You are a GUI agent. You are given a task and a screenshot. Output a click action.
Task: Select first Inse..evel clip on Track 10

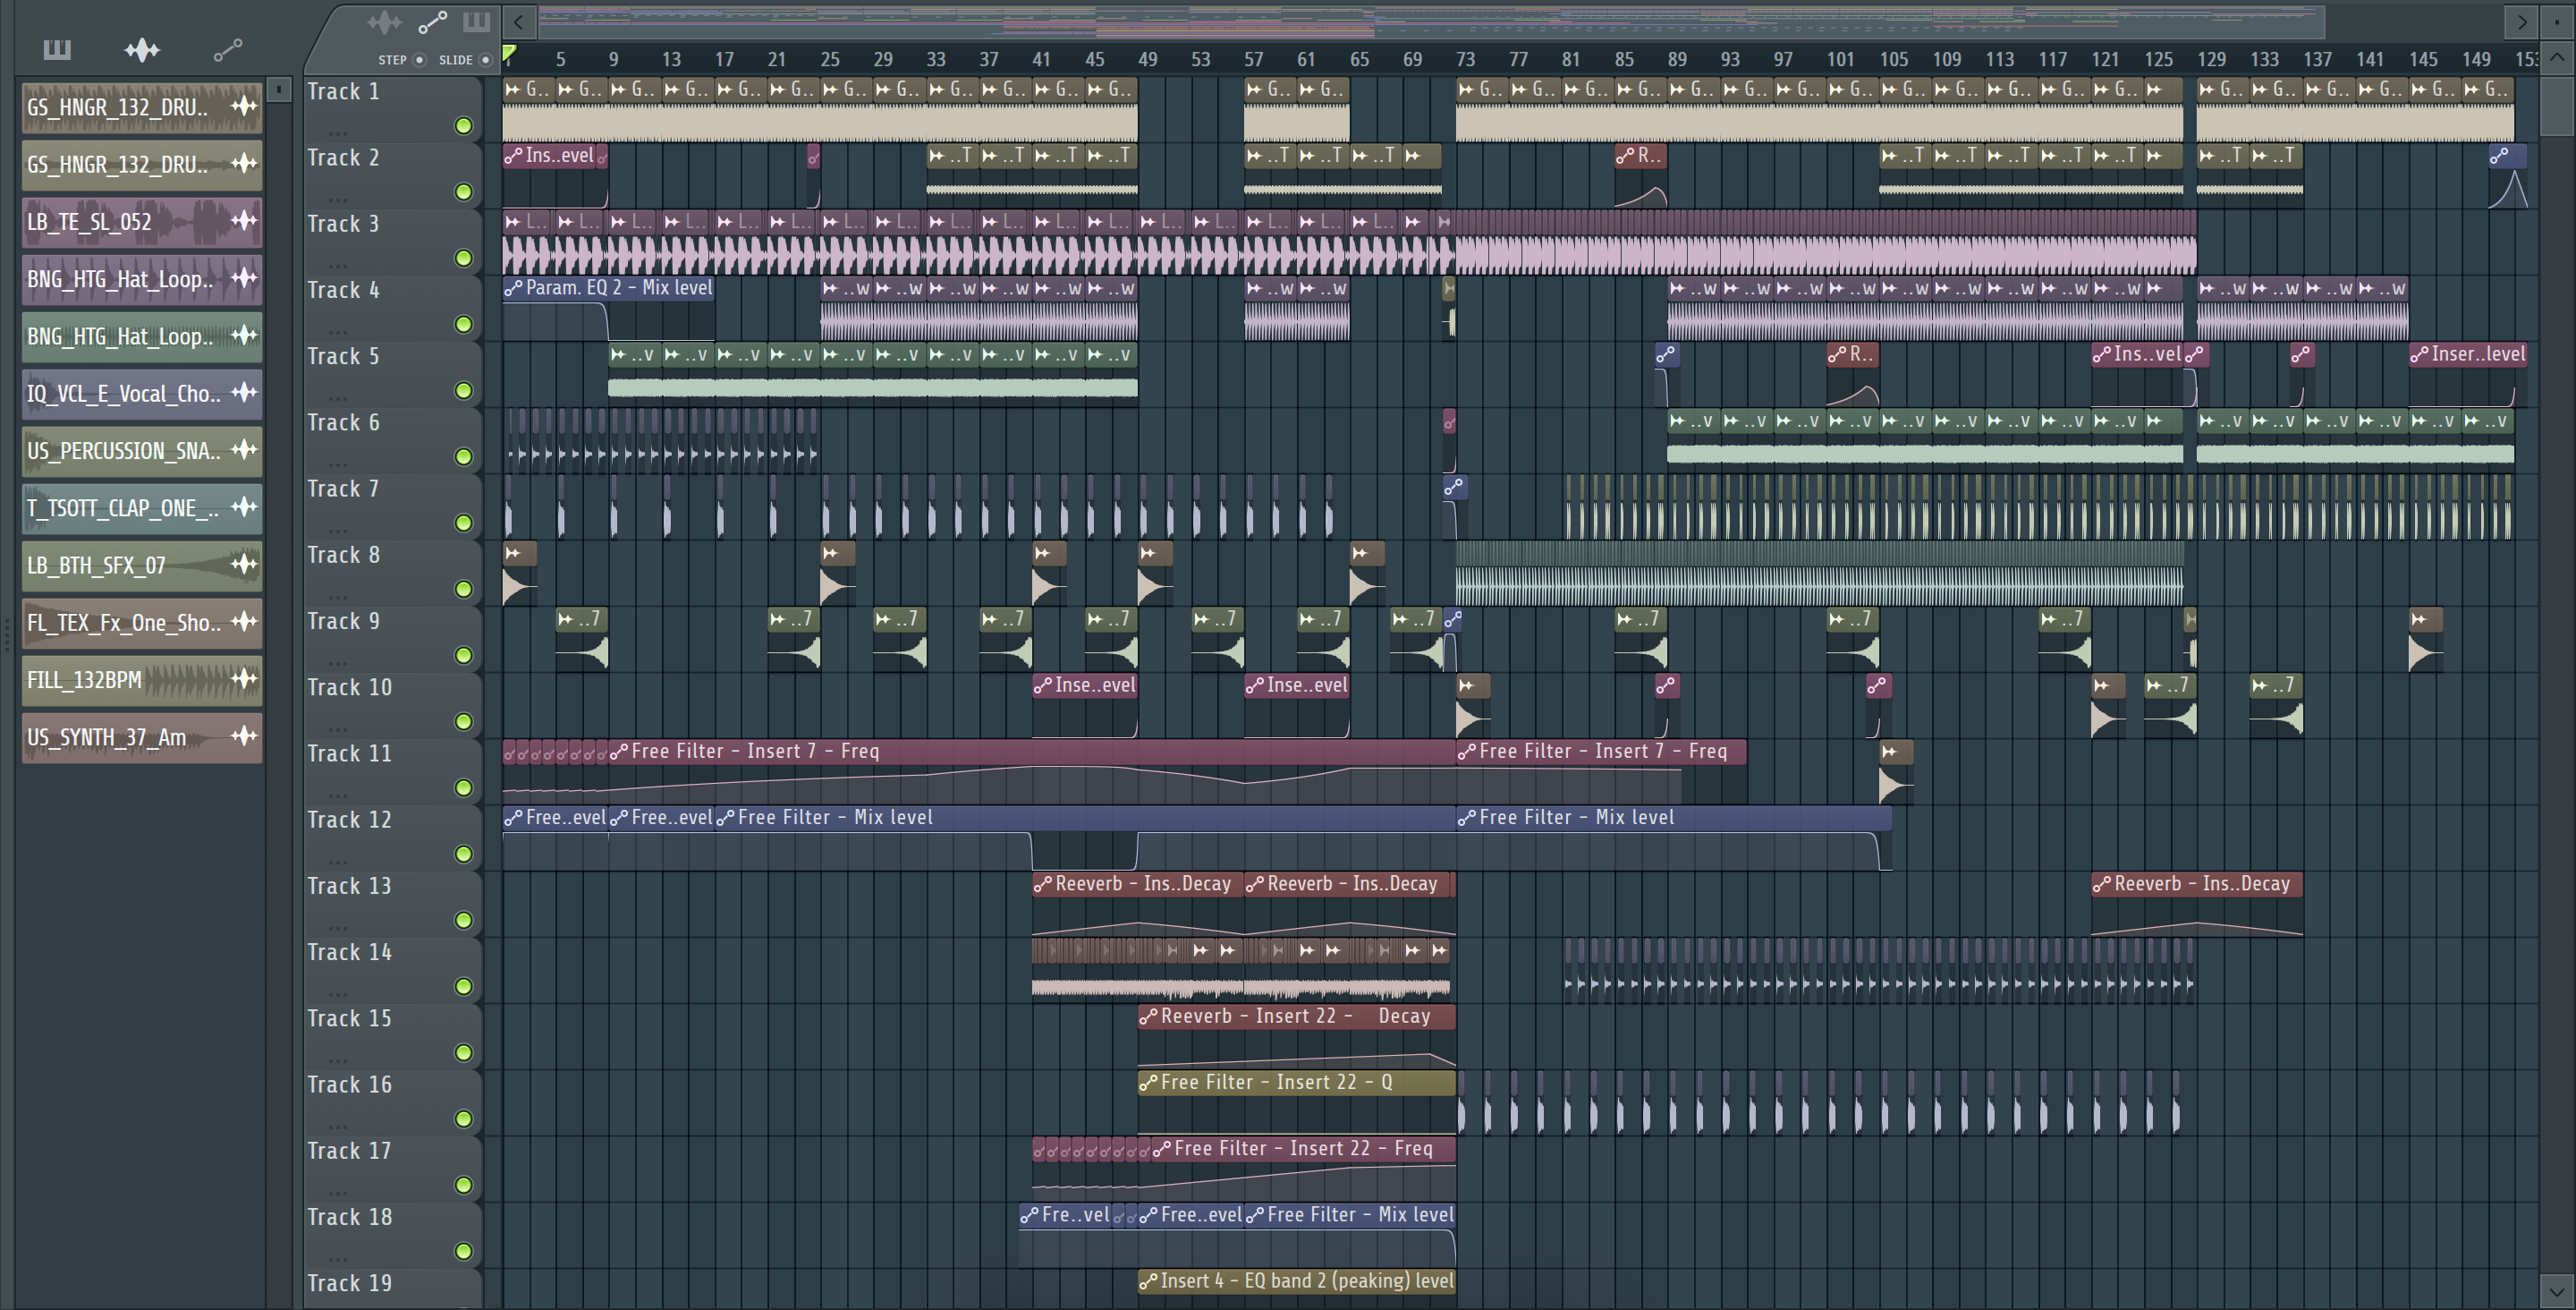click(x=1085, y=705)
